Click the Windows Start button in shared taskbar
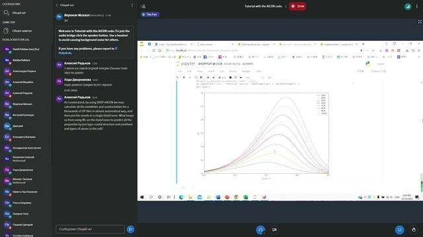 142,197
